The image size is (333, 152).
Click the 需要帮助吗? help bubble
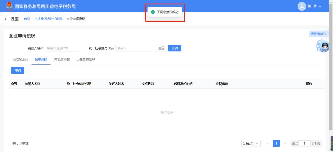coord(318,34)
